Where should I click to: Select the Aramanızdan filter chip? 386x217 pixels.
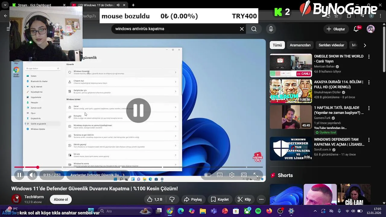pos(300,45)
